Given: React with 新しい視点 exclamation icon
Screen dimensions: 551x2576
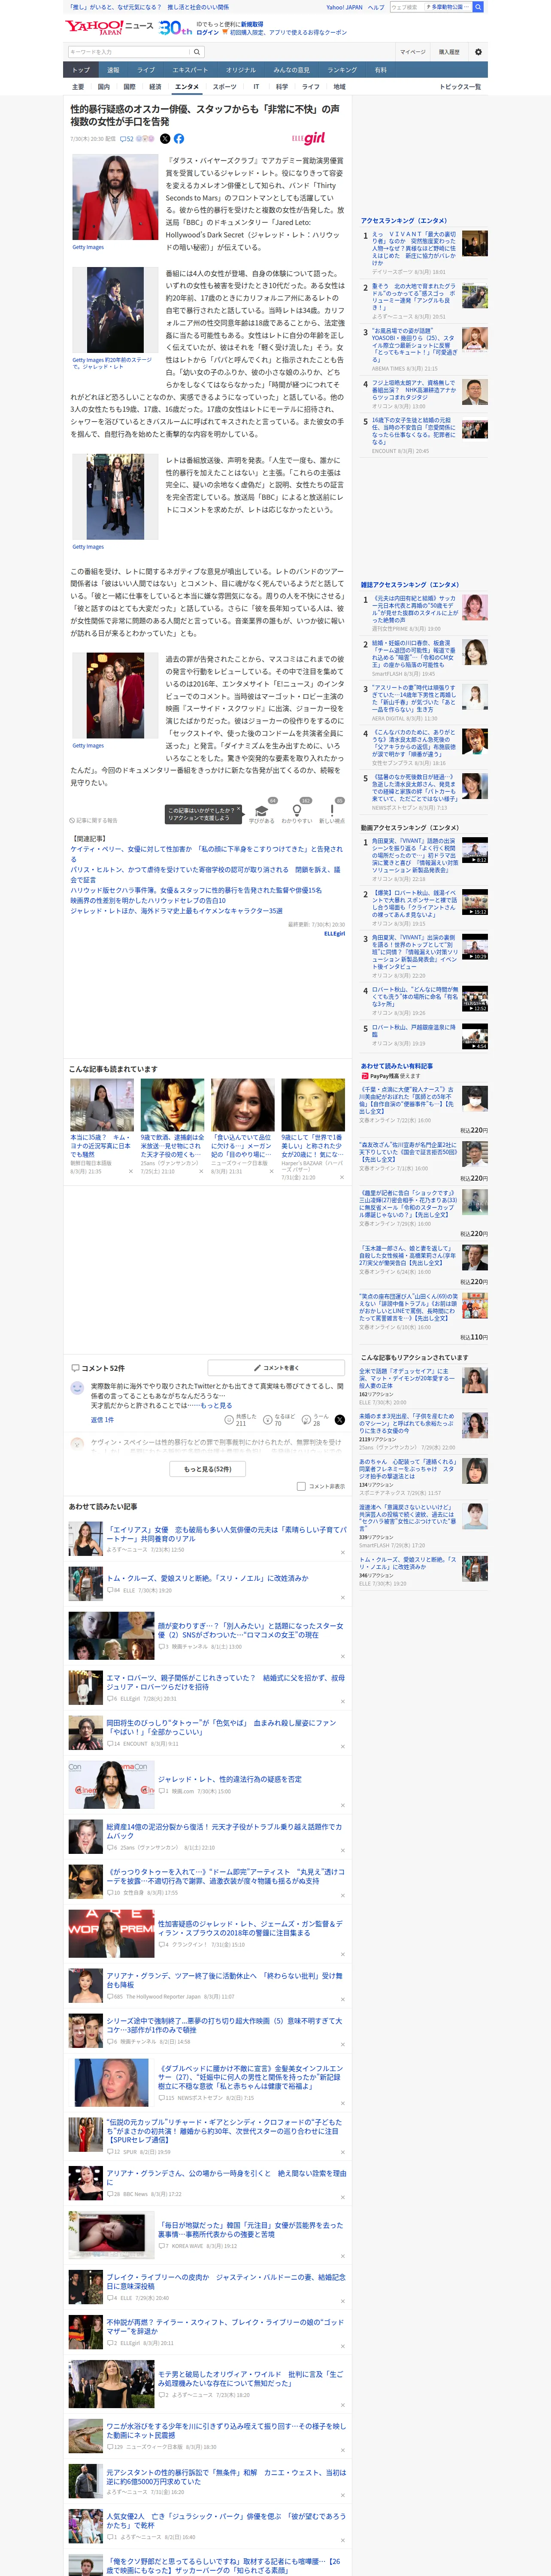Looking at the screenshot, I should click(332, 811).
